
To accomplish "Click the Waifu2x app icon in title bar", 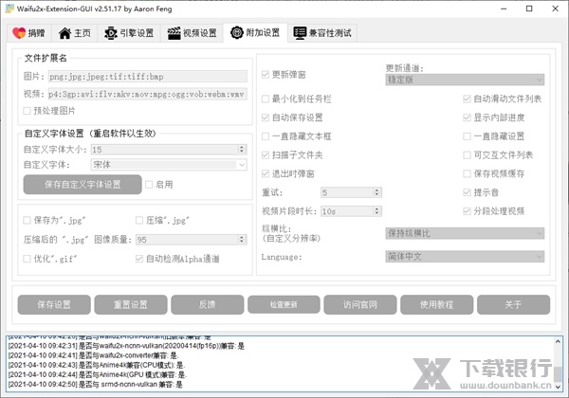I will coord(9,9).
